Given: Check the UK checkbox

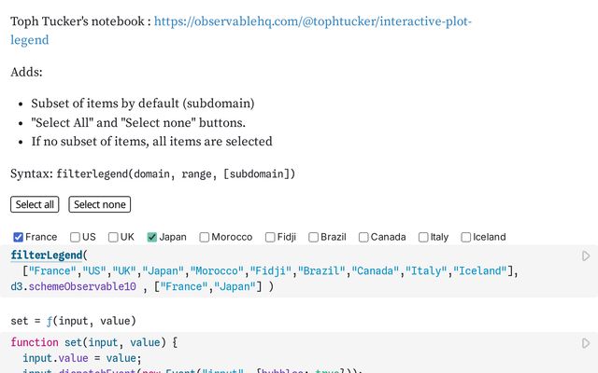Looking at the screenshot, I should point(113,237).
